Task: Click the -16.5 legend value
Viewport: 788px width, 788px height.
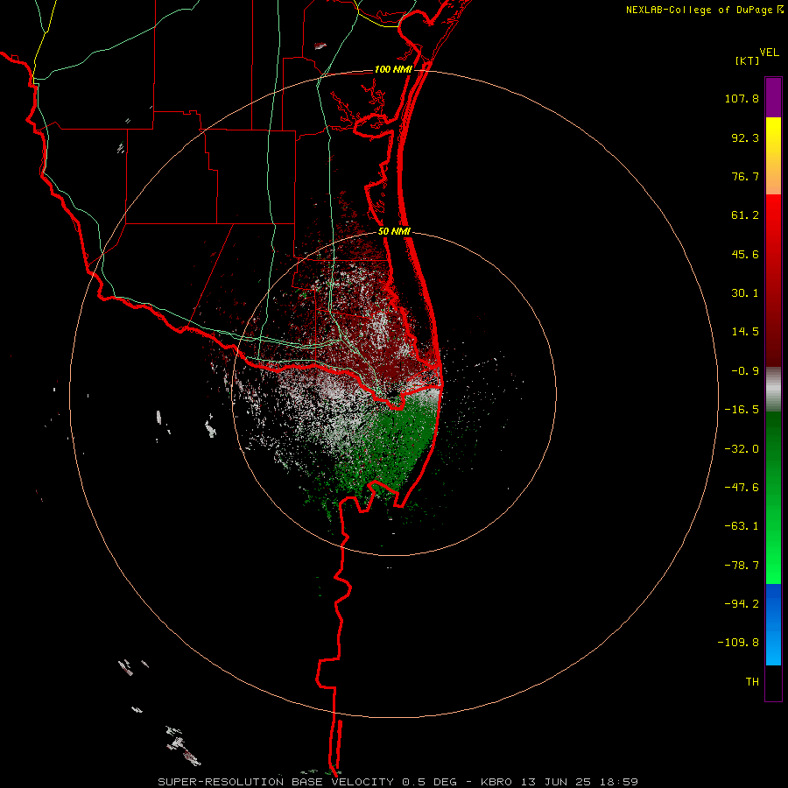Action: 742,410
